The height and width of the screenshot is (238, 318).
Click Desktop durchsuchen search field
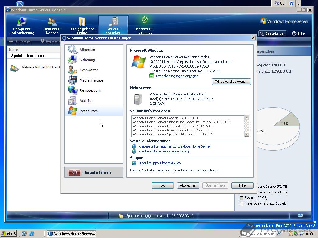tap(259, 233)
